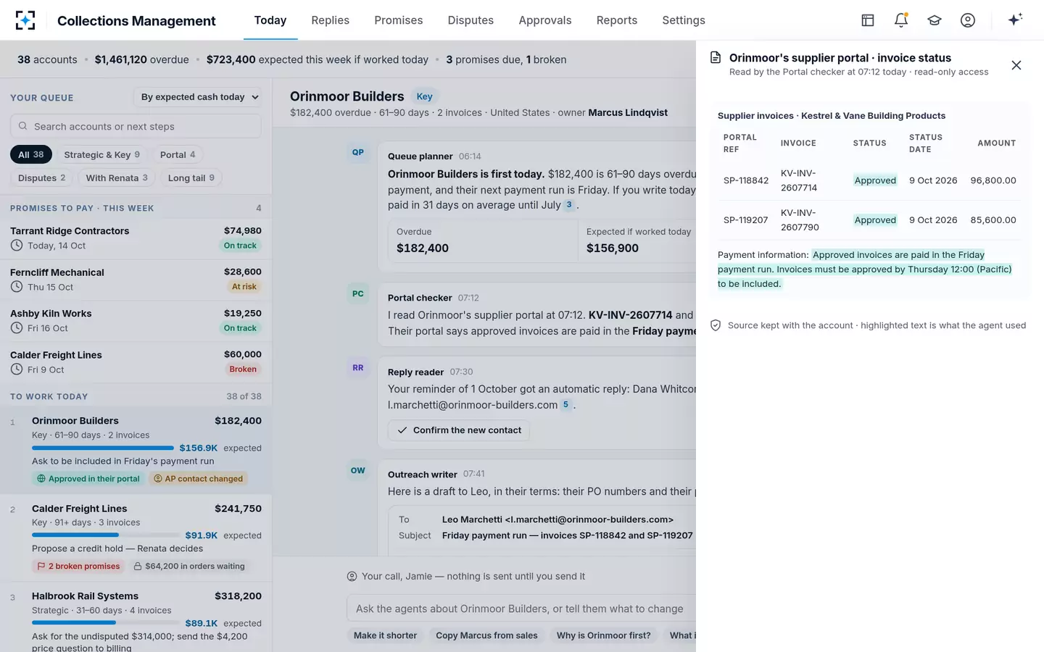Open the graduation cap learning icon
The width and height of the screenshot is (1044, 652).
tap(935, 20)
